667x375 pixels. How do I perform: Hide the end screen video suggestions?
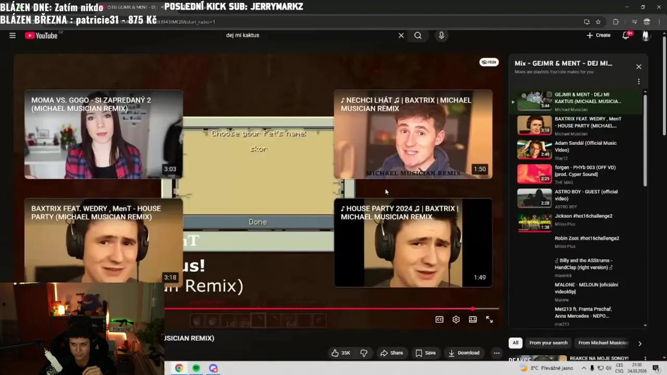[489, 62]
